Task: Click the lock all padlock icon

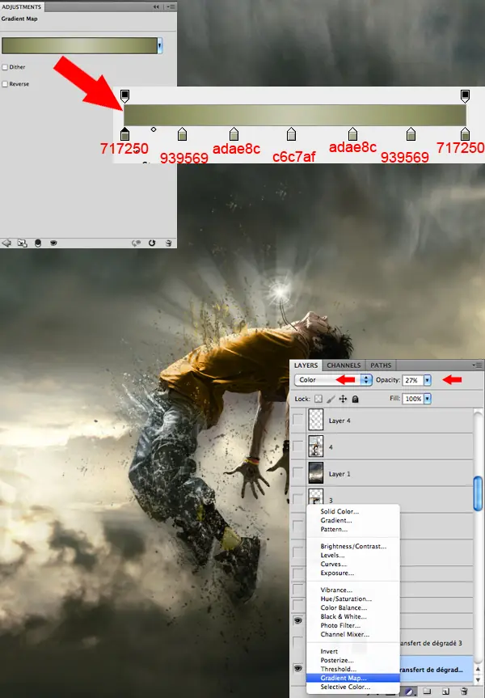Action: (x=355, y=399)
